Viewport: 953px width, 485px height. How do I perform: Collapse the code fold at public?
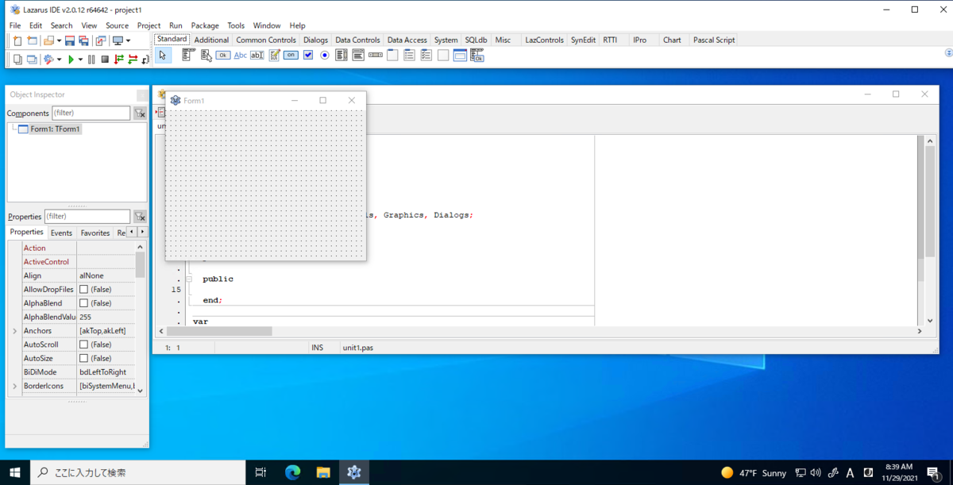(189, 279)
